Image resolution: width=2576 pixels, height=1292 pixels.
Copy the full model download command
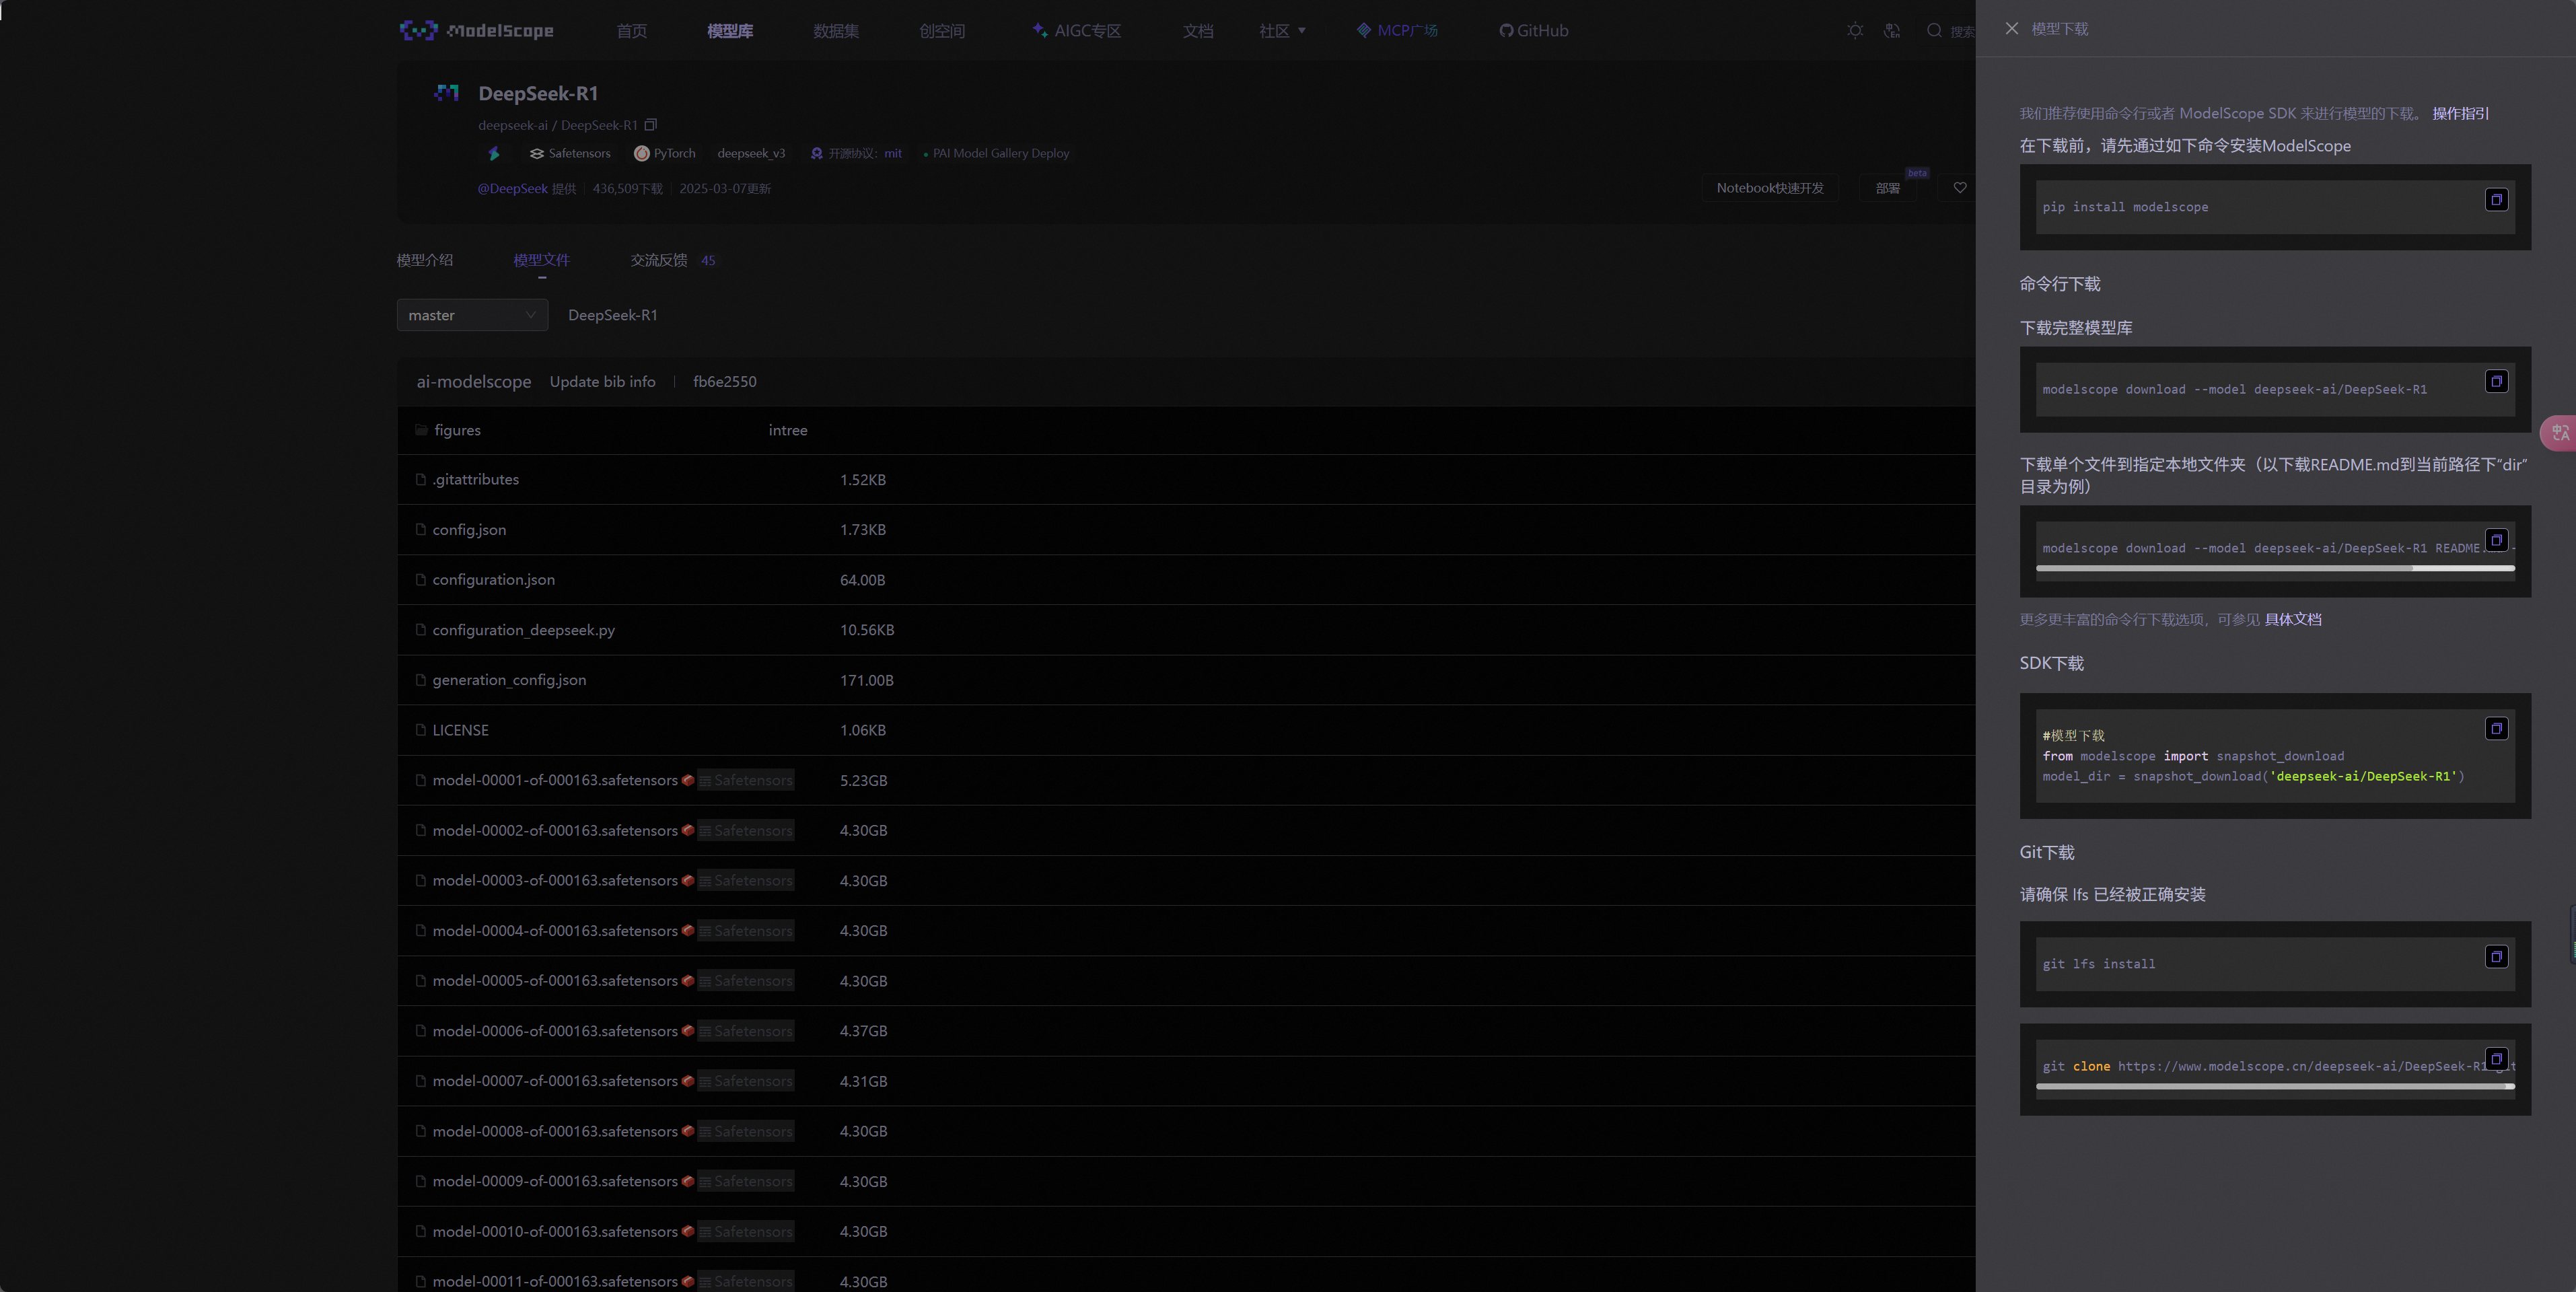(2496, 382)
